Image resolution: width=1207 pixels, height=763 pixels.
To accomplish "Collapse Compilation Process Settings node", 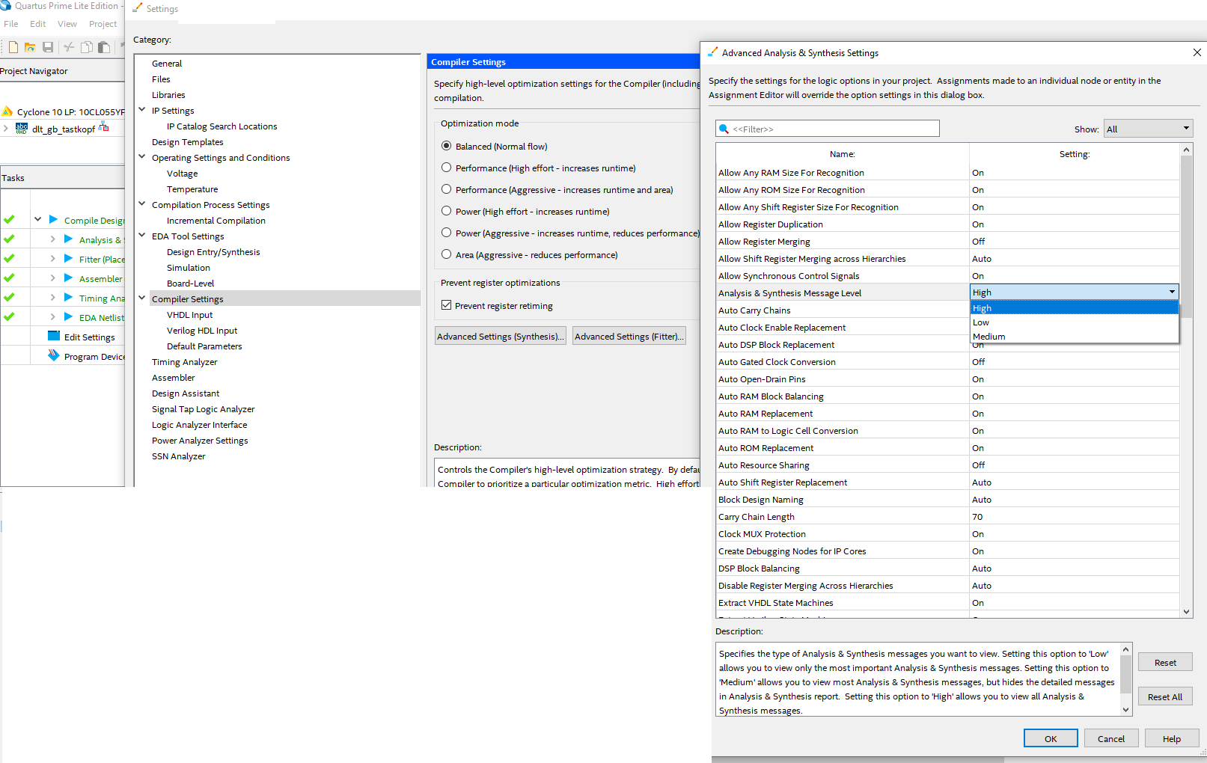I will click(x=142, y=204).
